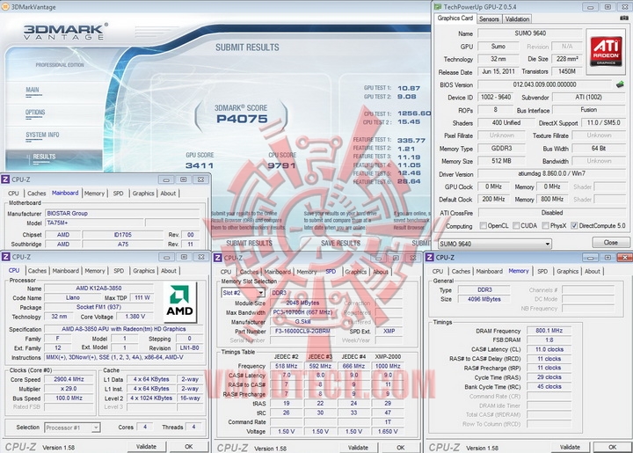Click the Core Speed value 2900.4 MHz
Image resolution: width=633 pixels, height=453 pixels.
[x=69, y=379]
